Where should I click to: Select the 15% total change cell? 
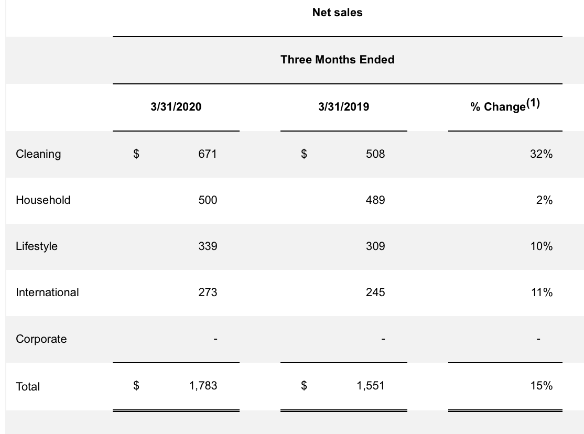point(541,386)
